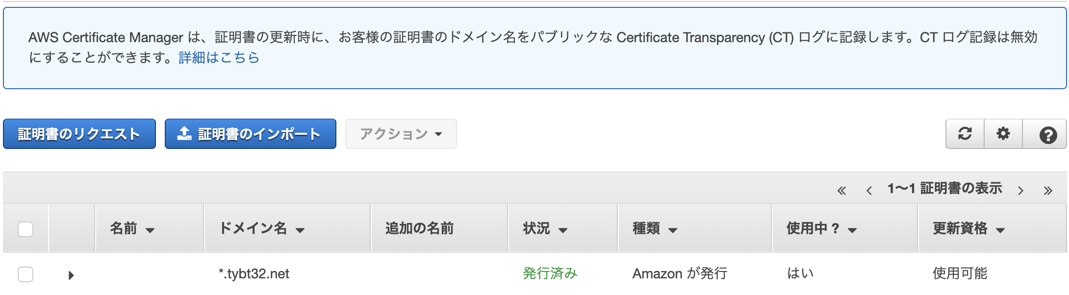Screen dimensions: 1069x295
Task: Open the アクション dropdown menu
Action: [401, 134]
